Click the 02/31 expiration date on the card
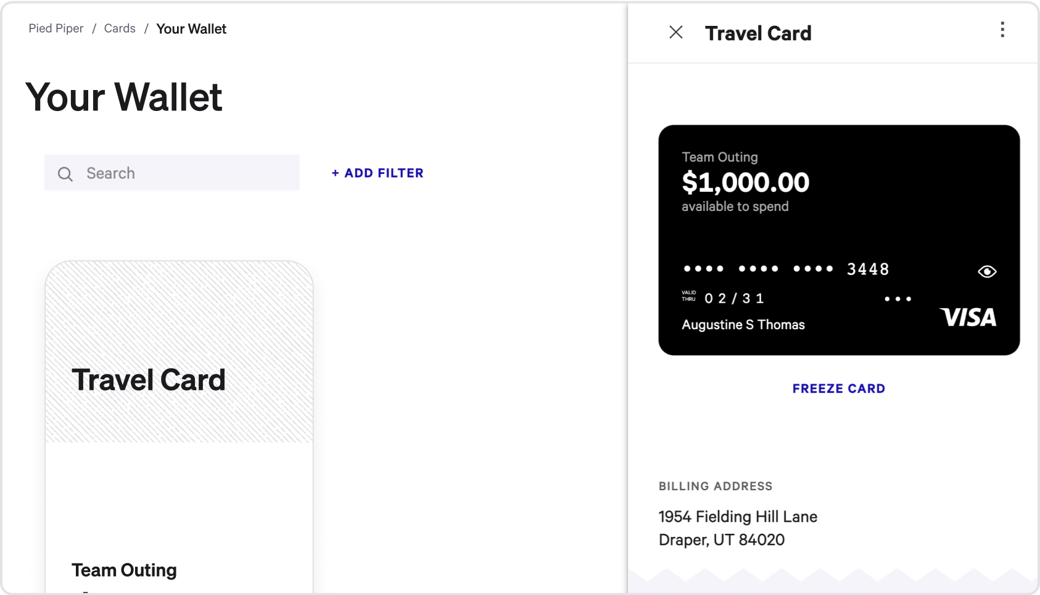Image resolution: width=1040 pixels, height=595 pixels. tap(734, 299)
